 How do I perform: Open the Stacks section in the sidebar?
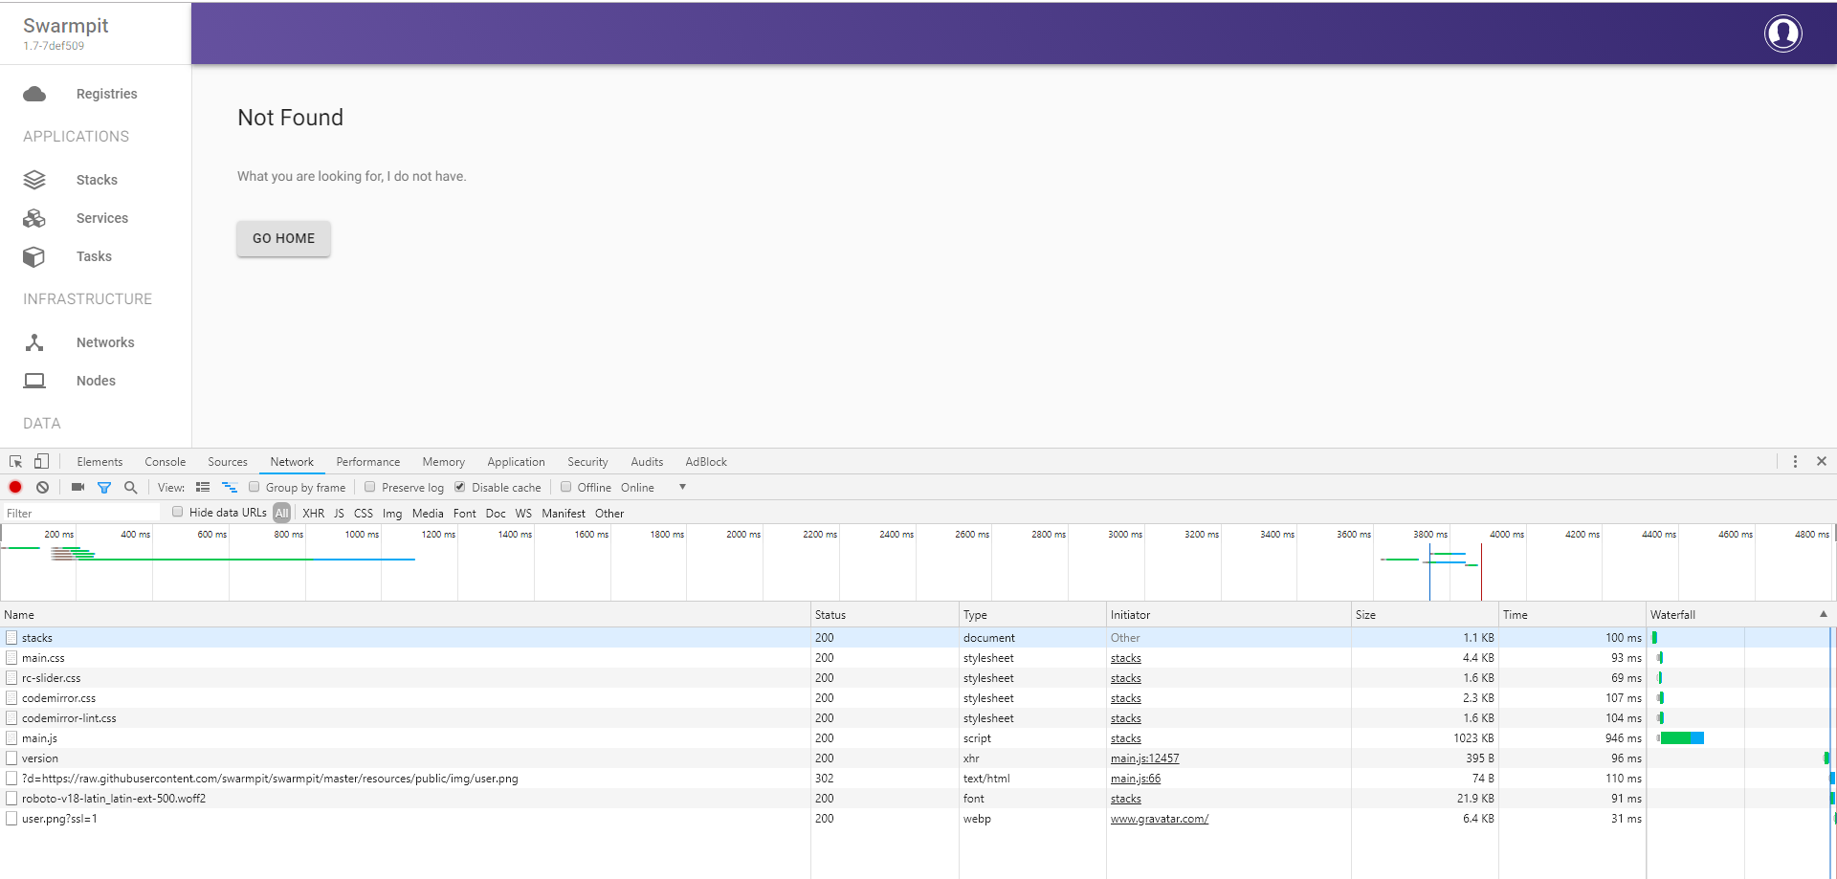[96, 180]
